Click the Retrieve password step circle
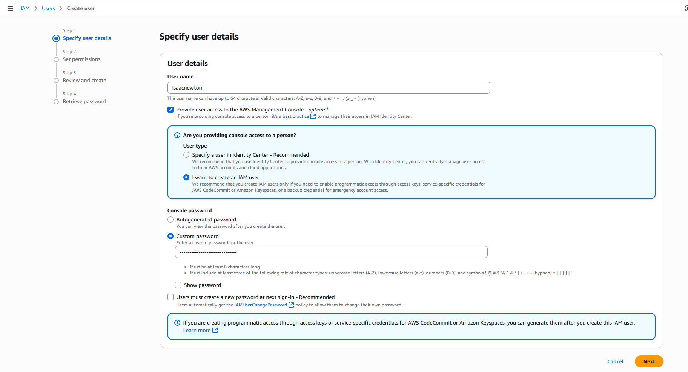Viewport: 688px width, 372px height. 56,102
